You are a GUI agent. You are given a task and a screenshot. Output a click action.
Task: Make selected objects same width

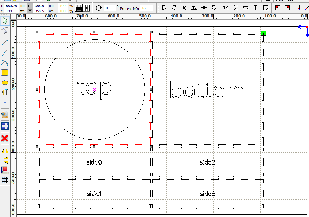246,8
